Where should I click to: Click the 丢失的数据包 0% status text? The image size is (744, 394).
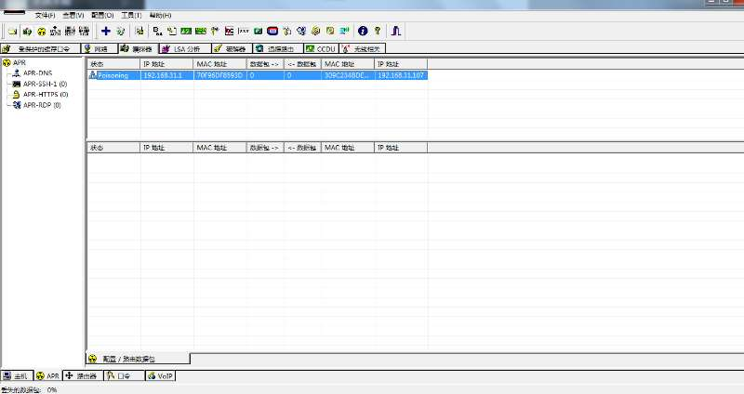tap(29, 389)
